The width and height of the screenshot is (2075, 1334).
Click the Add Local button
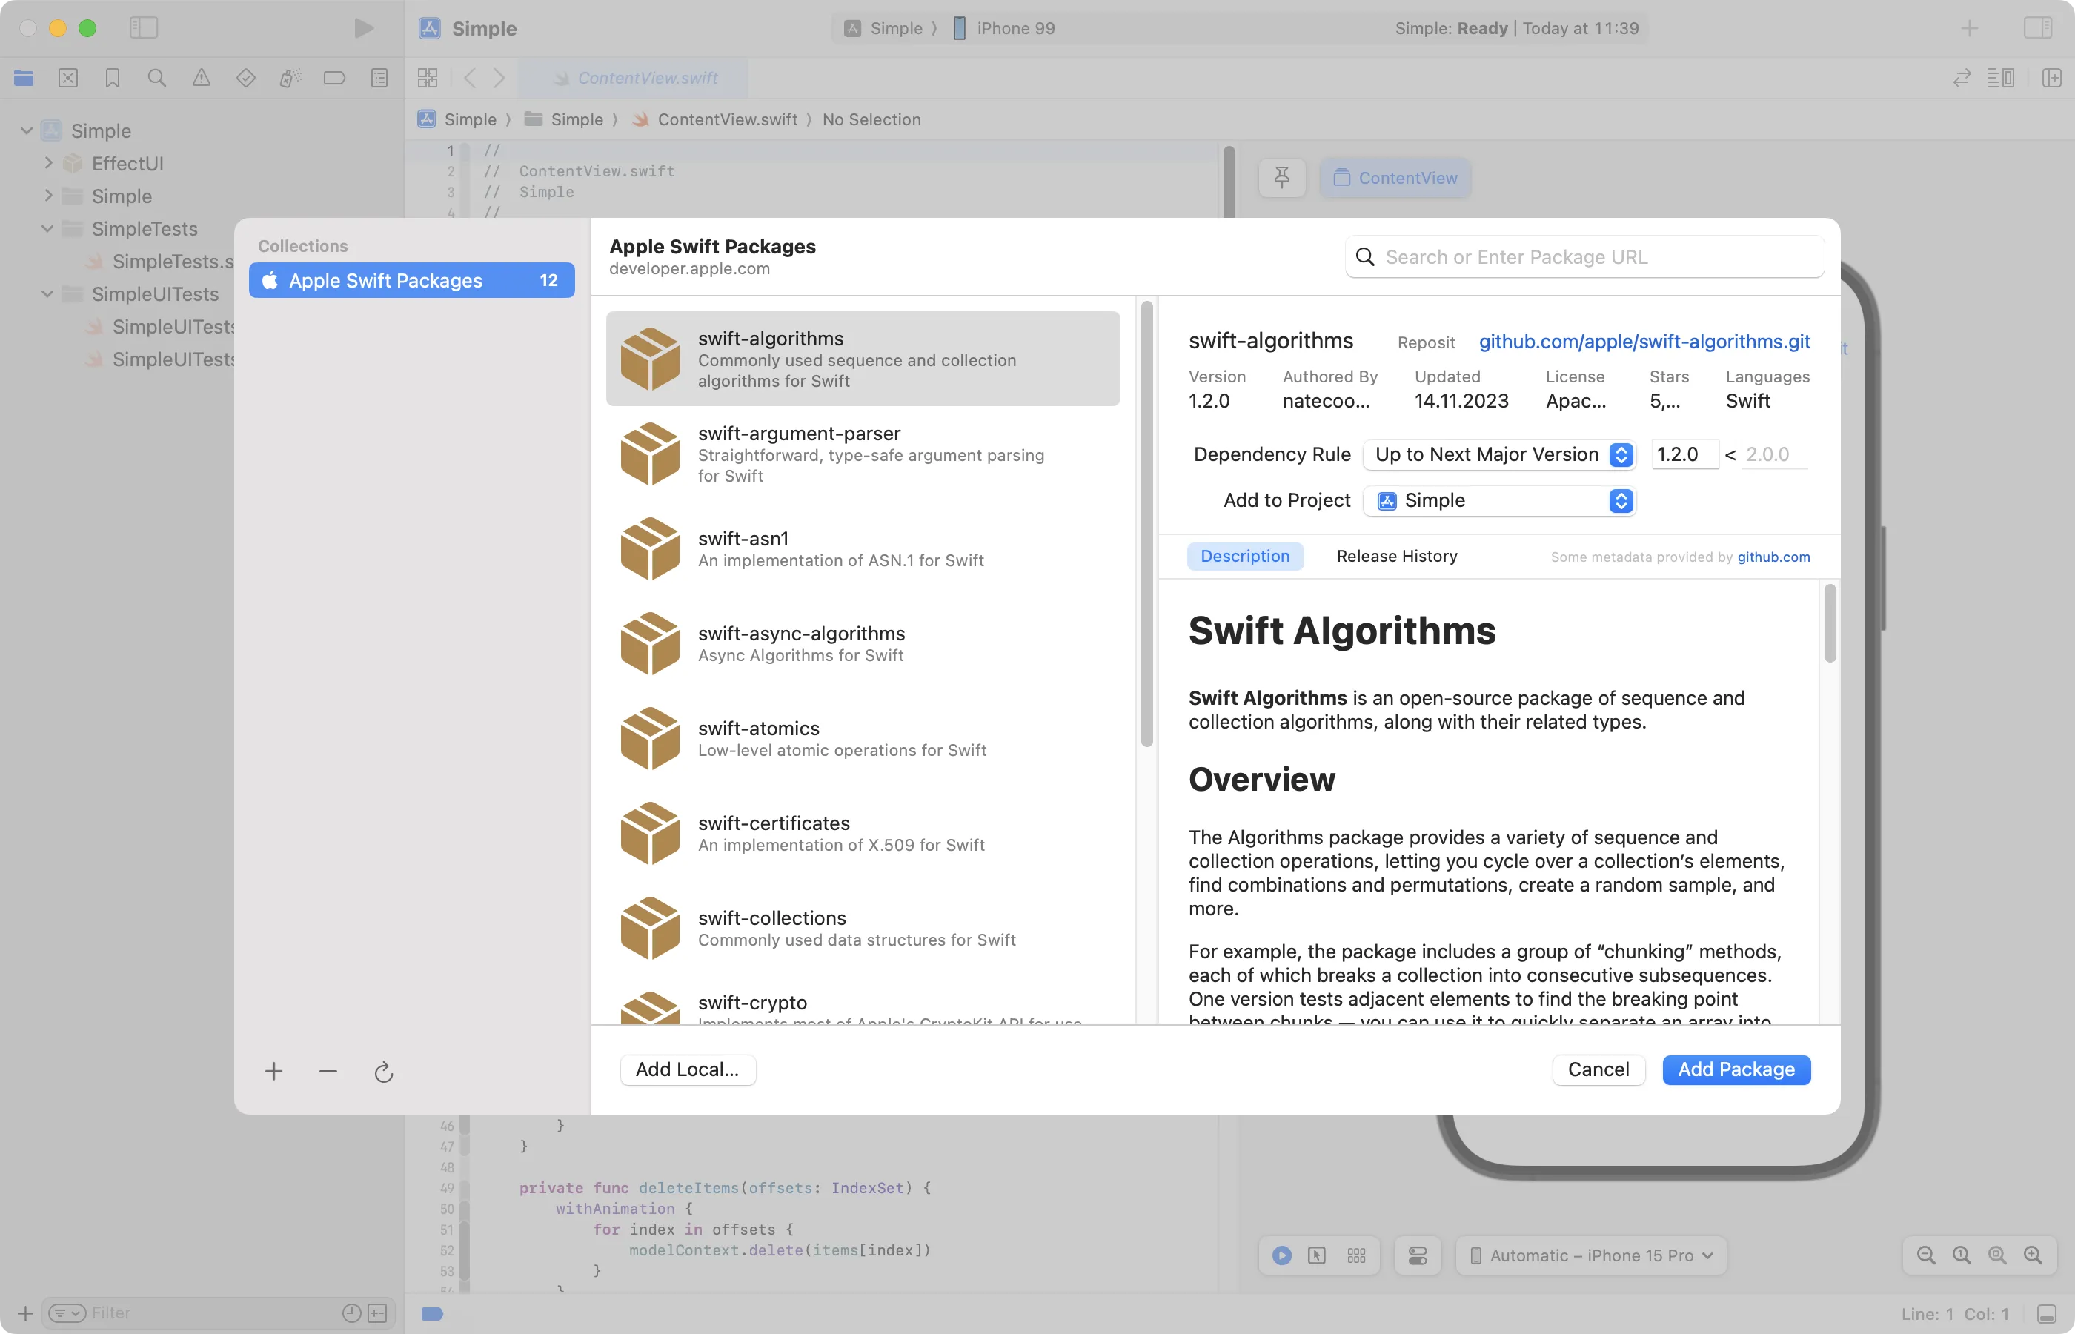[687, 1069]
